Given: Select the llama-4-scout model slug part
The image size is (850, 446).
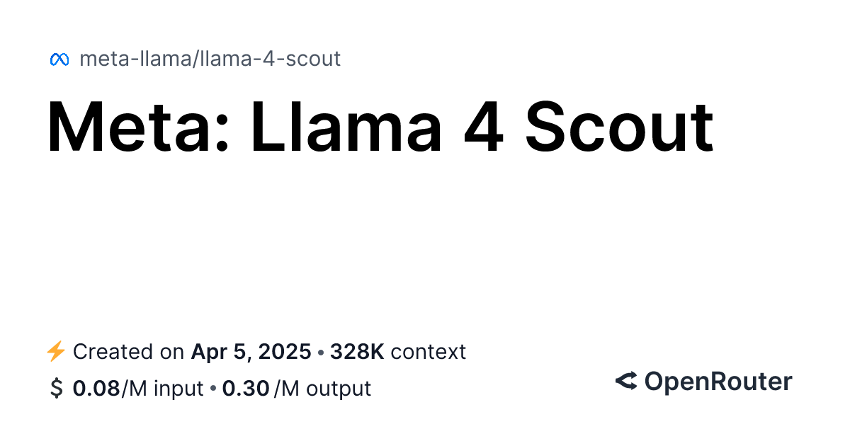Looking at the screenshot, I should click(271, 59).
